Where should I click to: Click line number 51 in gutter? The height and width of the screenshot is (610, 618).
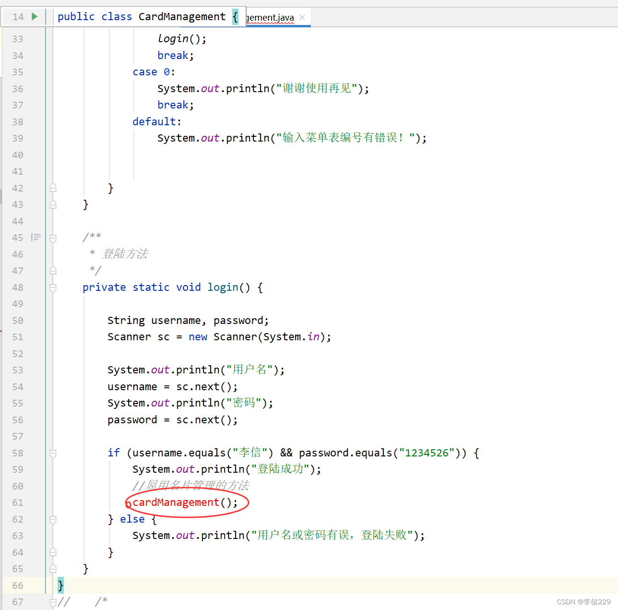tap(18, 337)
